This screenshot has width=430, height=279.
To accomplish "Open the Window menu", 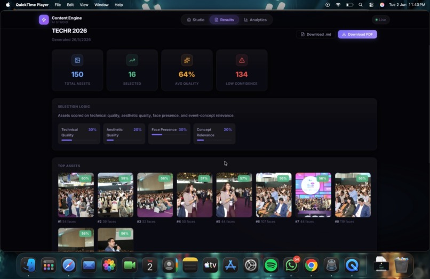I will 101,5.
